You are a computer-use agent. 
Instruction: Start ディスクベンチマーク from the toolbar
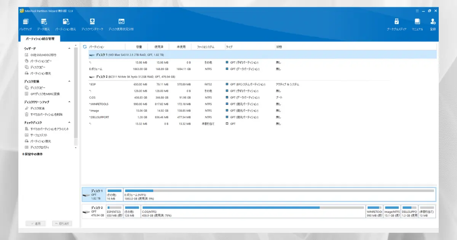point(92,24)
